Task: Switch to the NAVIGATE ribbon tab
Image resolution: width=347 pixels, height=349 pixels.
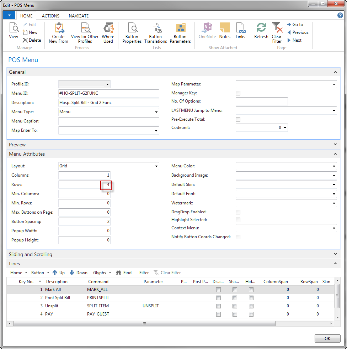Action: (x=79, y=16)
